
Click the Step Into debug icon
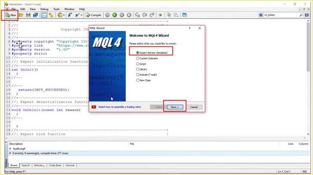[x=137, y=15]
